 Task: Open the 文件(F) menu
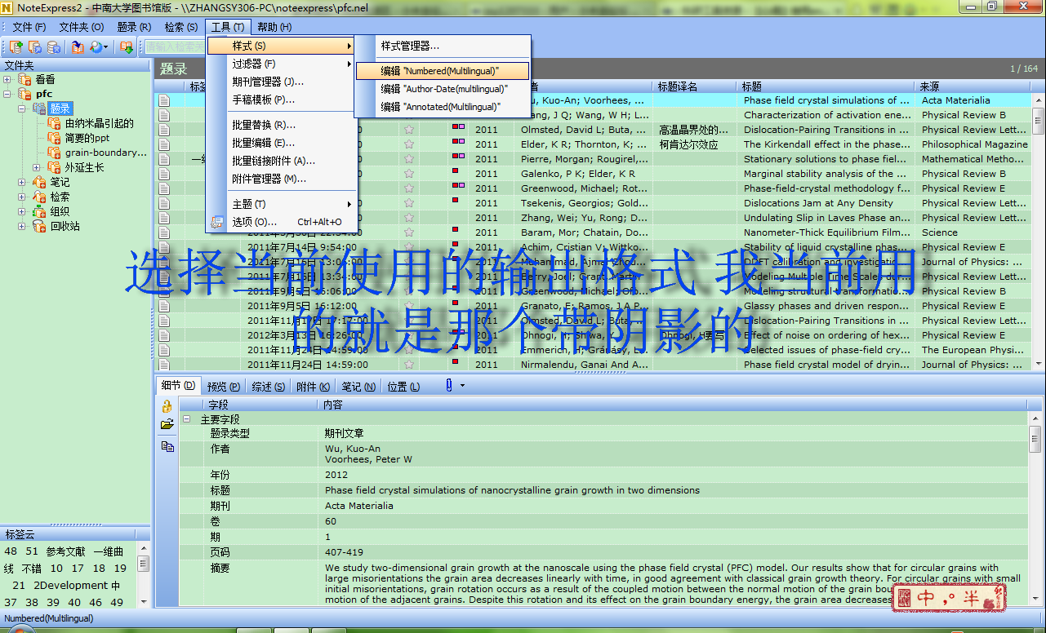[29, 27]
